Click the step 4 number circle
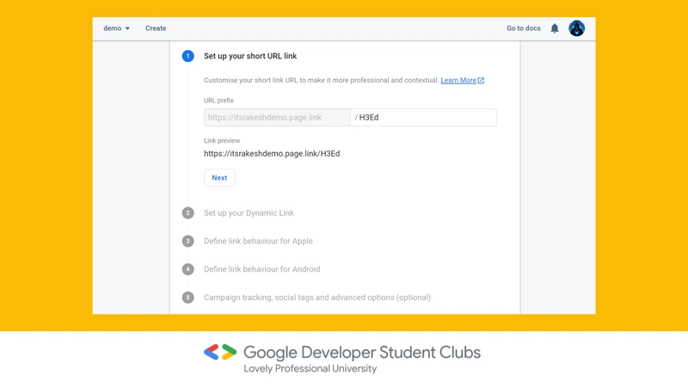 [x=187, y=269]
